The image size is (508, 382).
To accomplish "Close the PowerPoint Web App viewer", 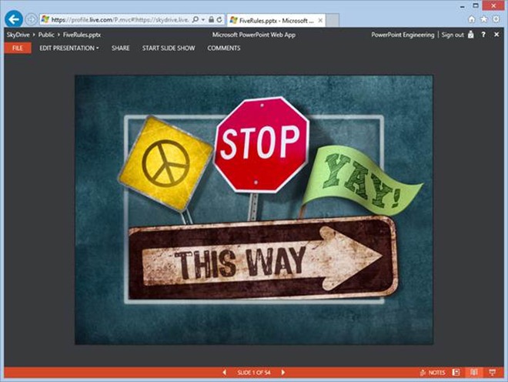I will point(496,35).
